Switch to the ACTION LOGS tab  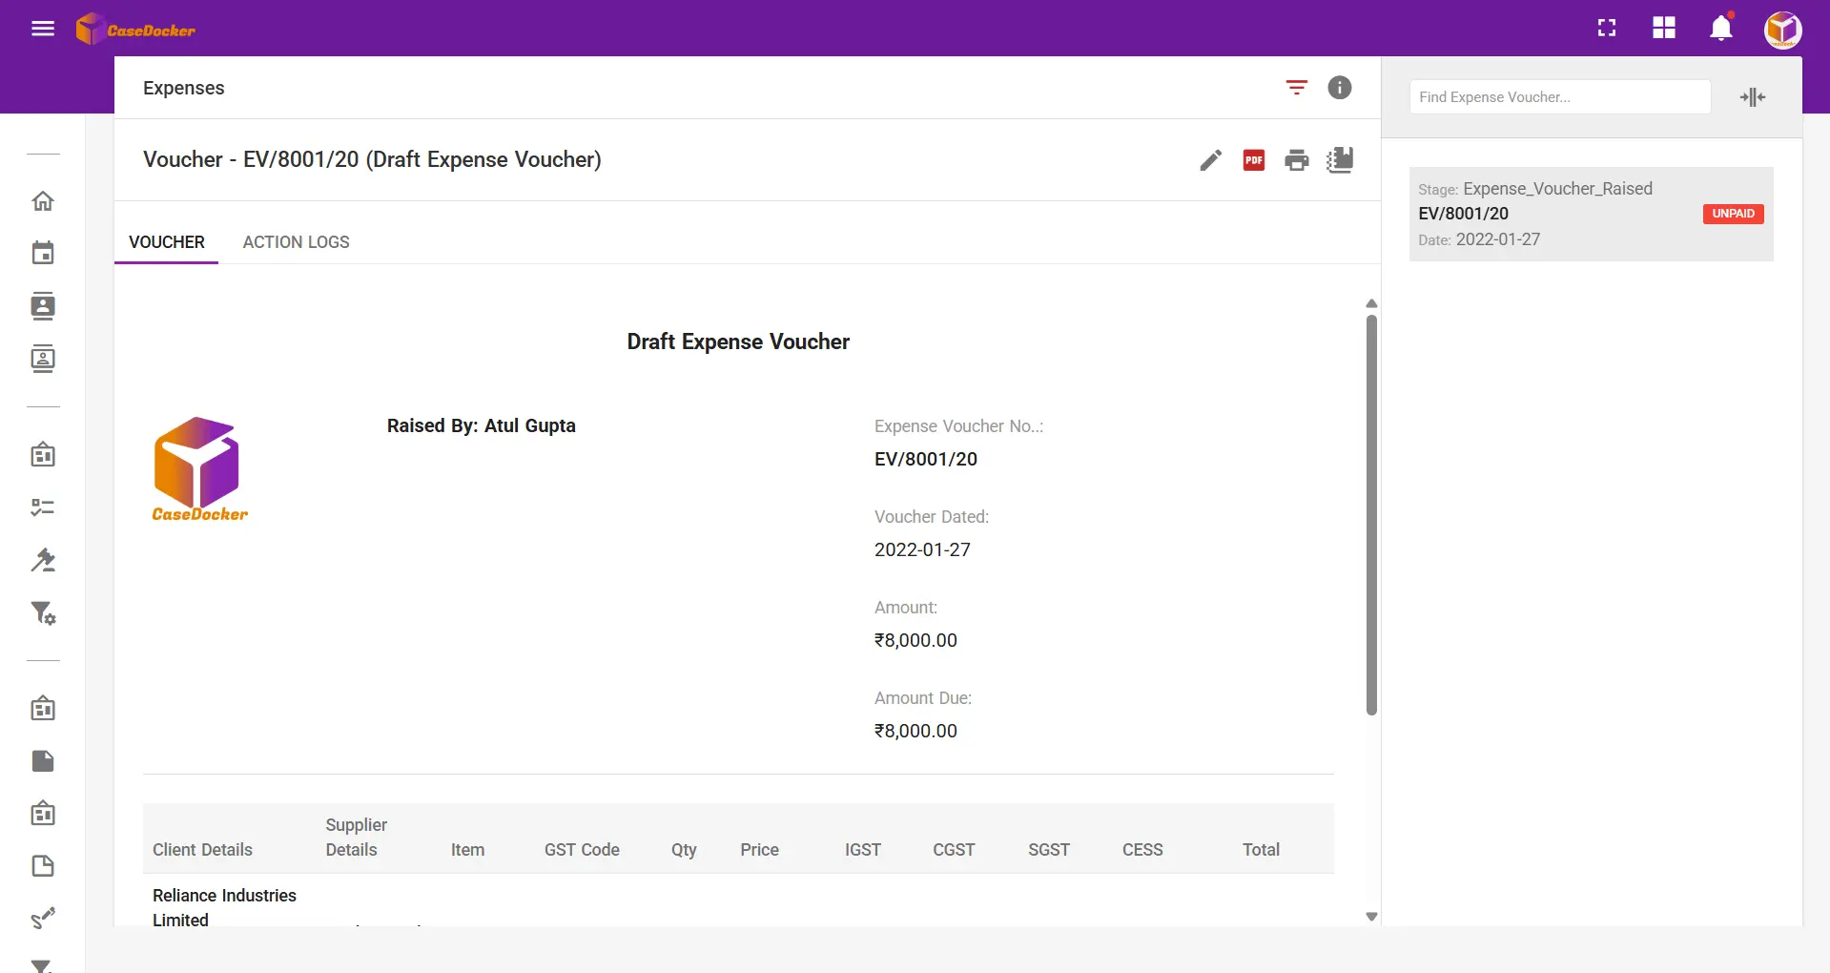[x=296, y=242]
